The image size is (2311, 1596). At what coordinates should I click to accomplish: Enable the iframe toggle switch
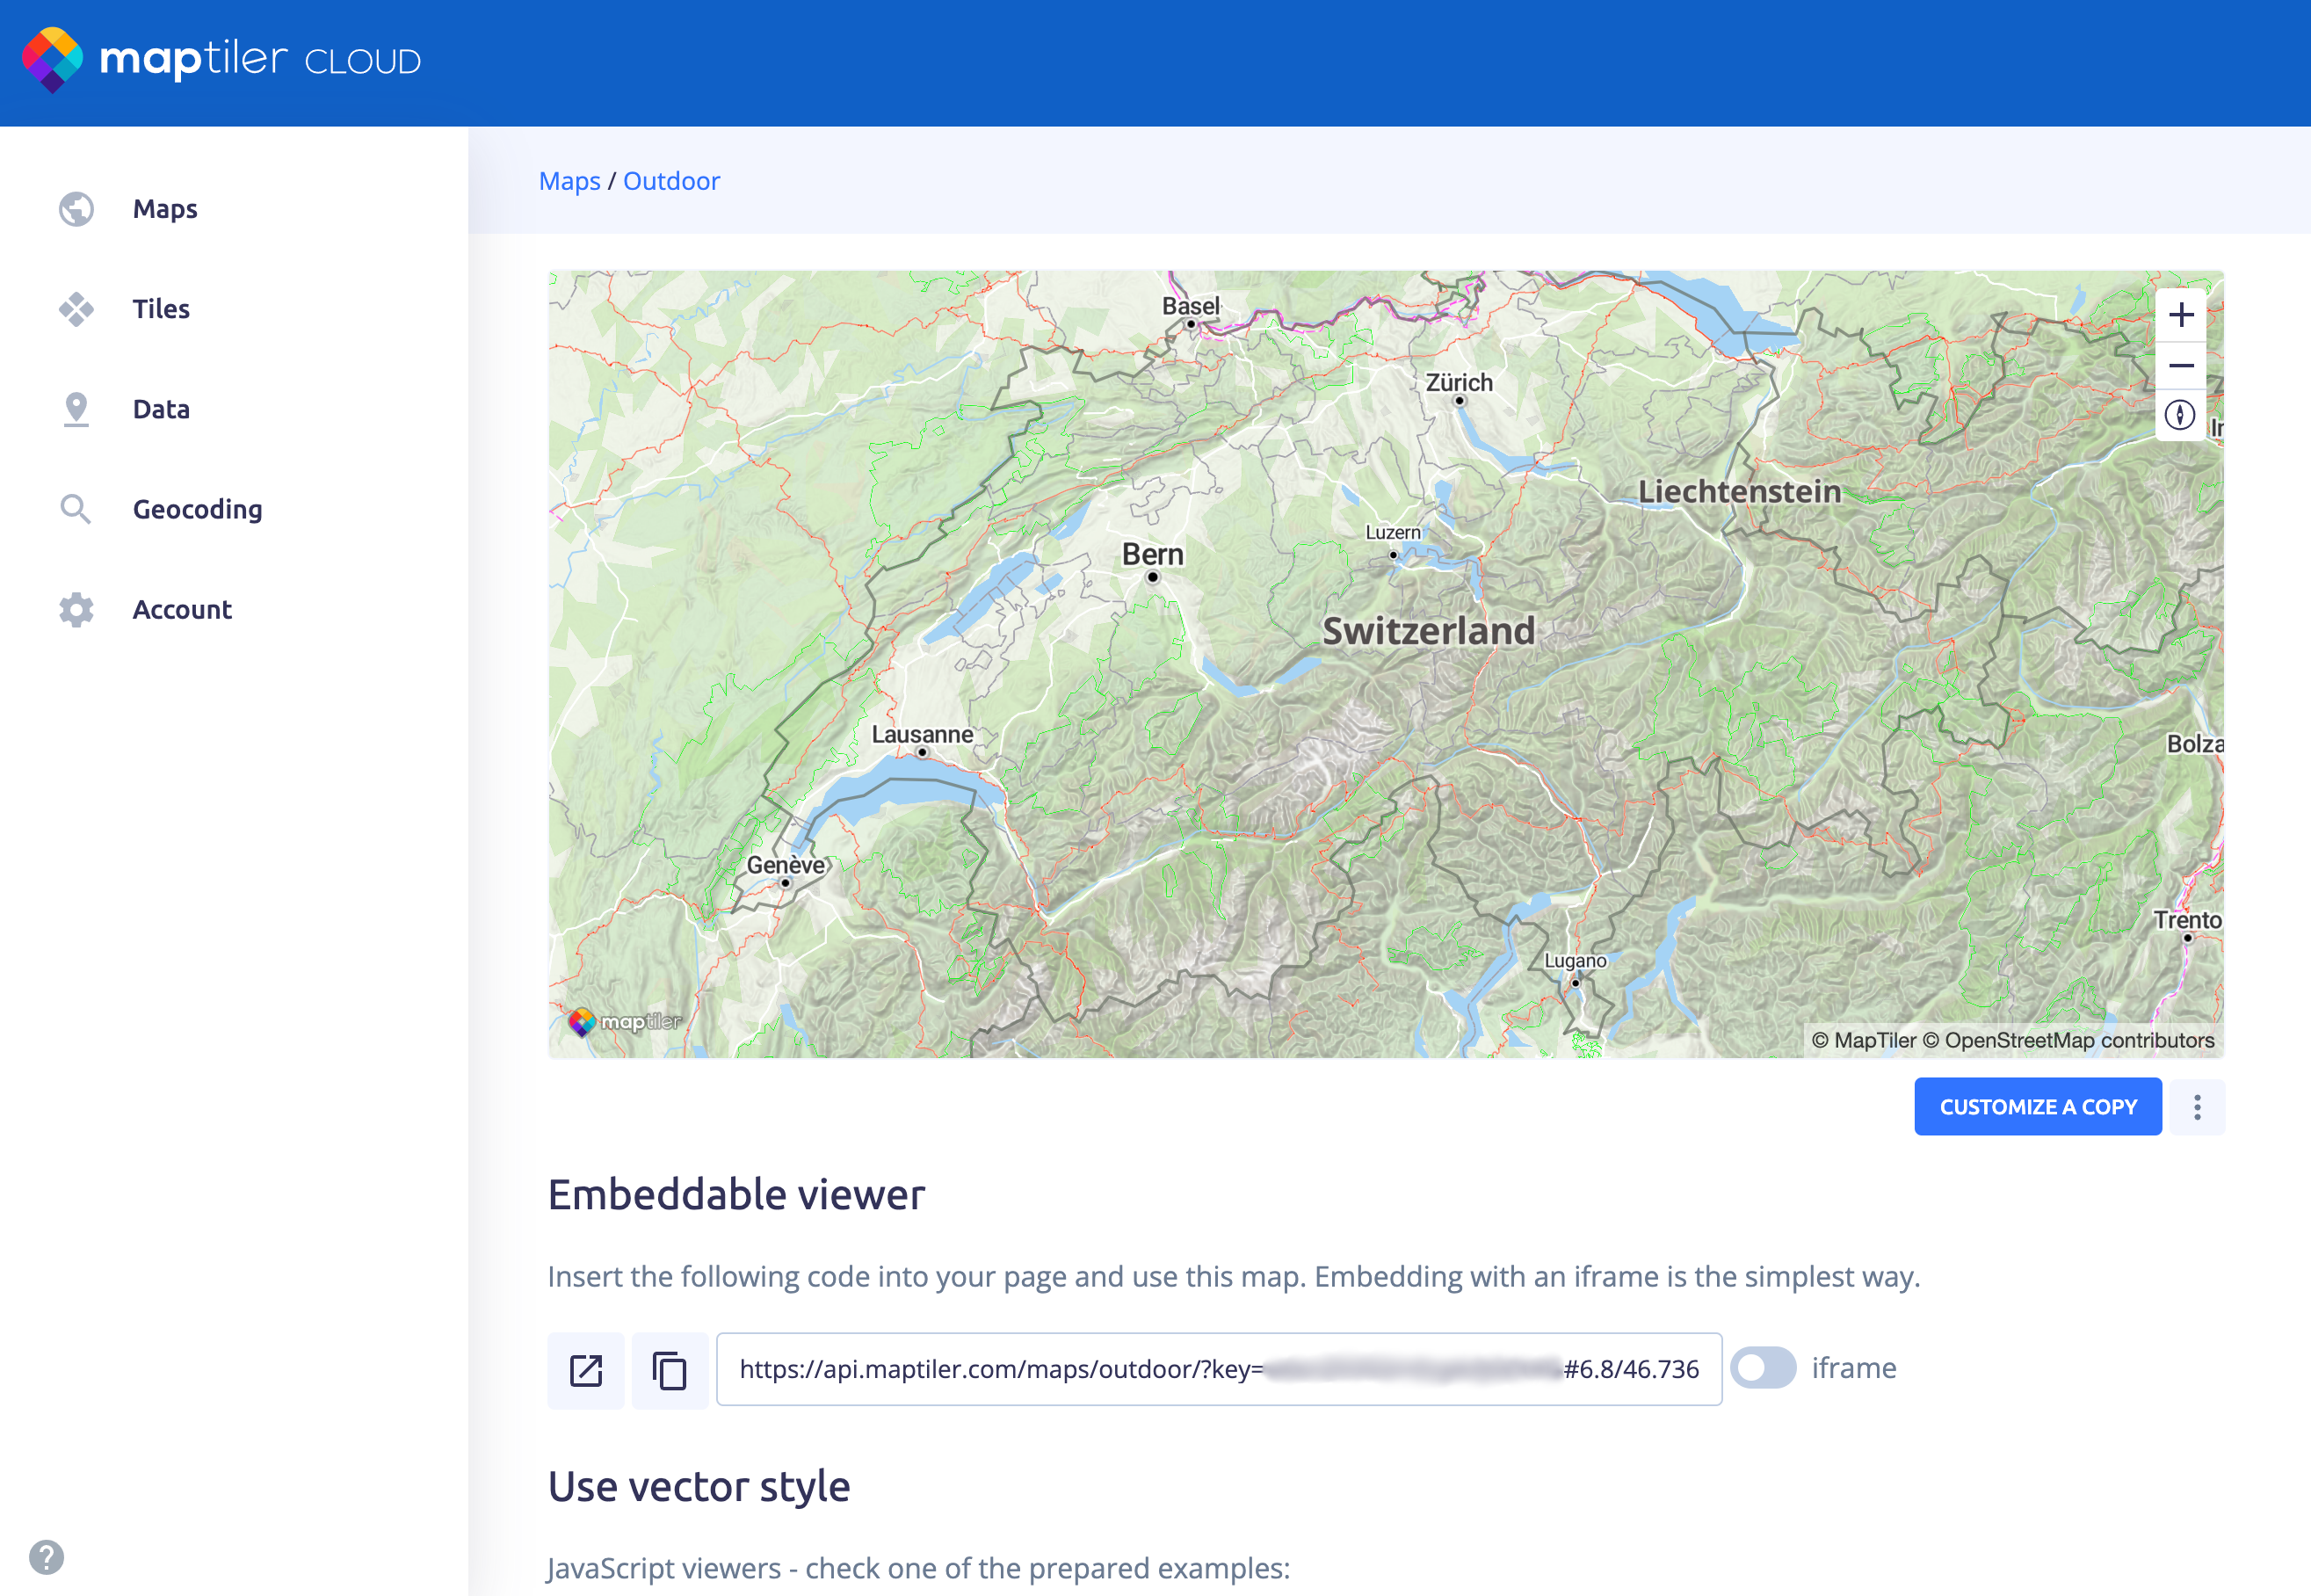1764,1367
